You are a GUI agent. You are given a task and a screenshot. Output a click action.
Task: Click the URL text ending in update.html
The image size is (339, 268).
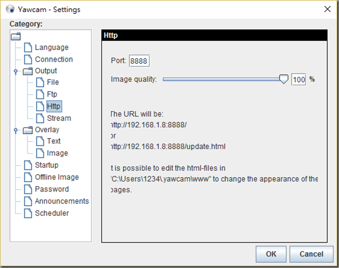coord(168,147)
